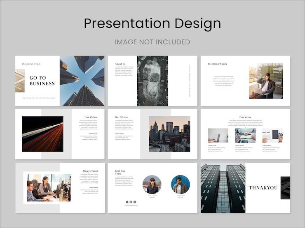The image size is (305, 228).
Task: Select the 'THNAKYOU' closing text
Action: click(x=263, y=188)
